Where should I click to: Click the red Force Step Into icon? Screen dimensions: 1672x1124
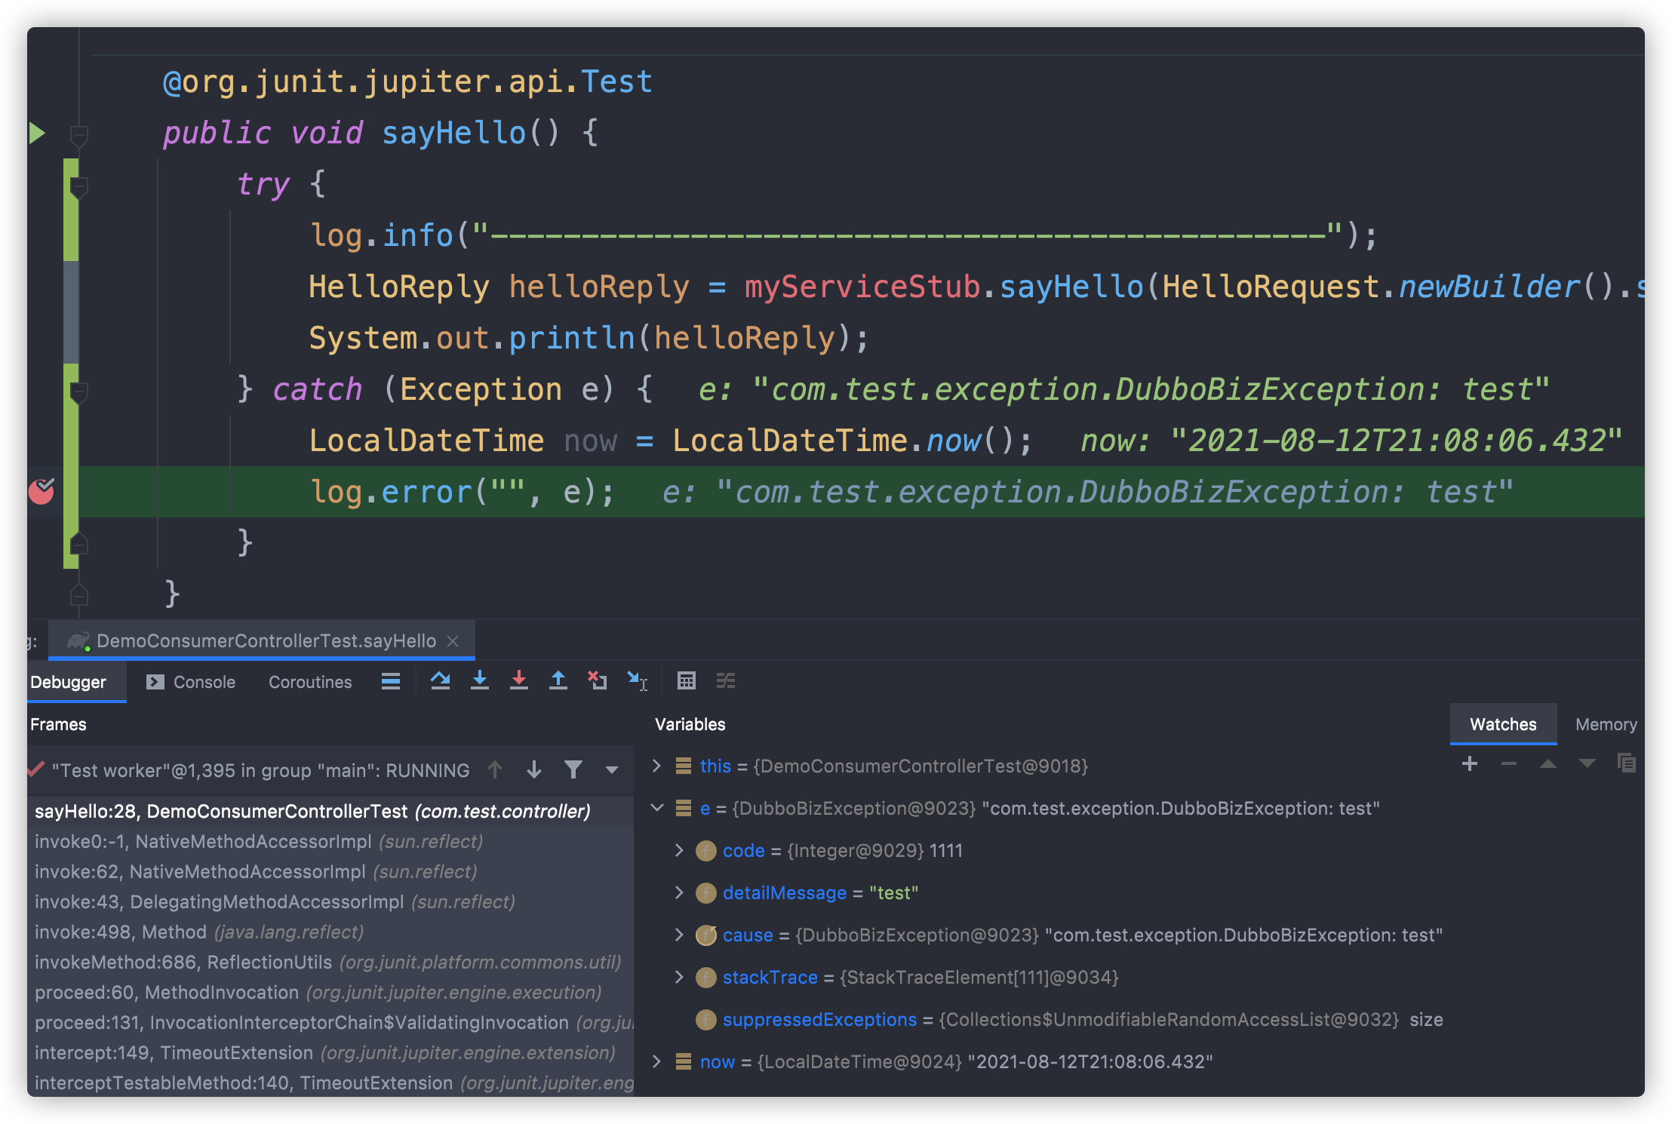[519, 681]
